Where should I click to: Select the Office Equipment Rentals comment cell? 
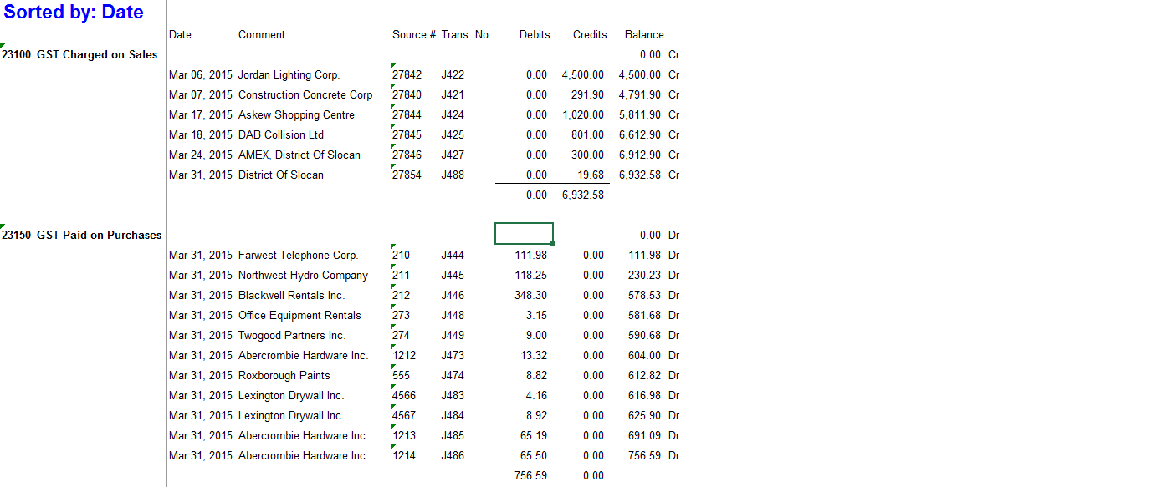299,315
